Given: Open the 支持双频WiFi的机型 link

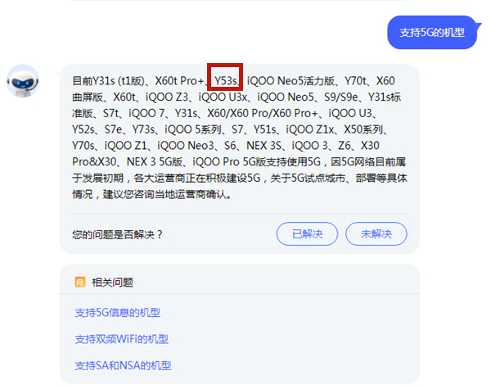Looking at the screenshot, I should (x=121, y=338).
